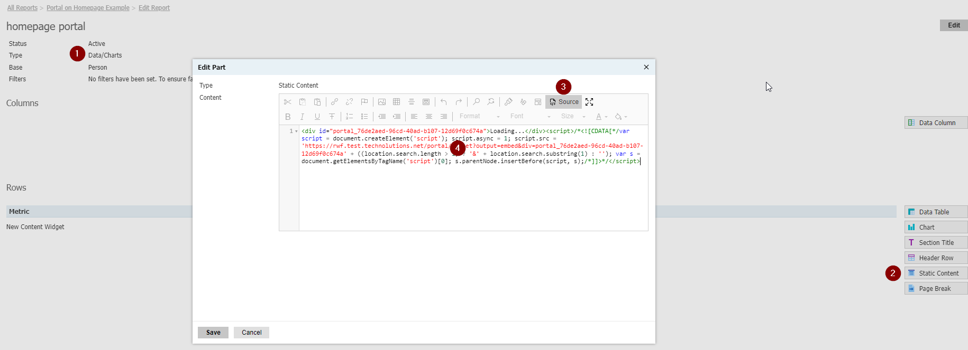Open the Replace tool icon
This screenshot has width=968, height=350.
tap(491, 102)
